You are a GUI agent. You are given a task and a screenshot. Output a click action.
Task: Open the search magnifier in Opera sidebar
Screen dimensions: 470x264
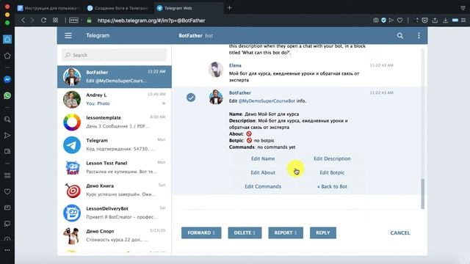coord(7,120)
